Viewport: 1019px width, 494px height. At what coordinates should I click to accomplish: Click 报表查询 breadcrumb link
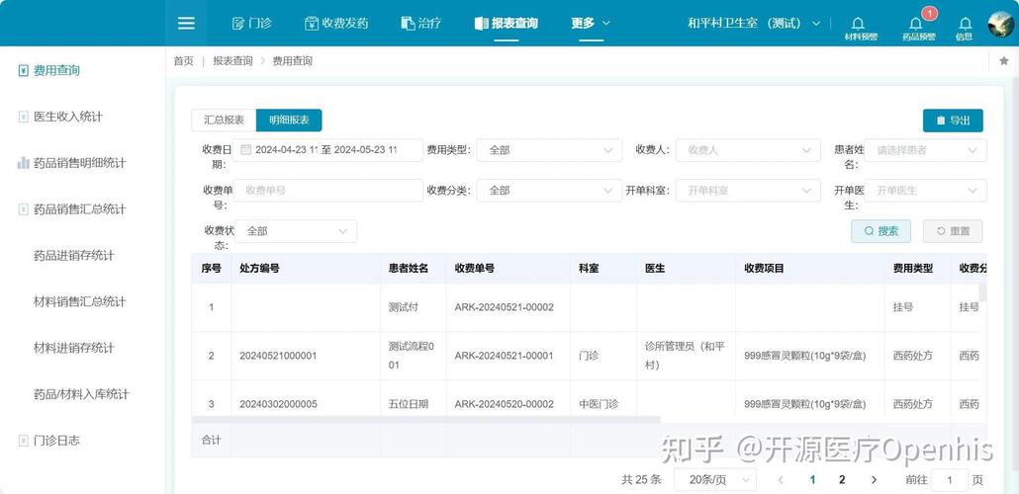point(232,61)
